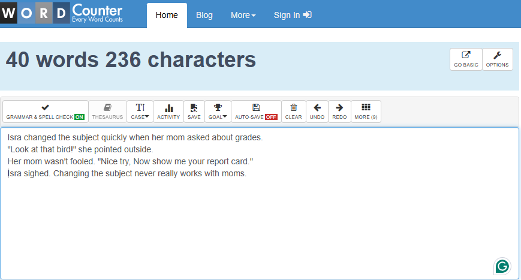This screenshot has width=521, height=280.
Task: Open the Go Basic external link icon
Action: tap(466, 55)
